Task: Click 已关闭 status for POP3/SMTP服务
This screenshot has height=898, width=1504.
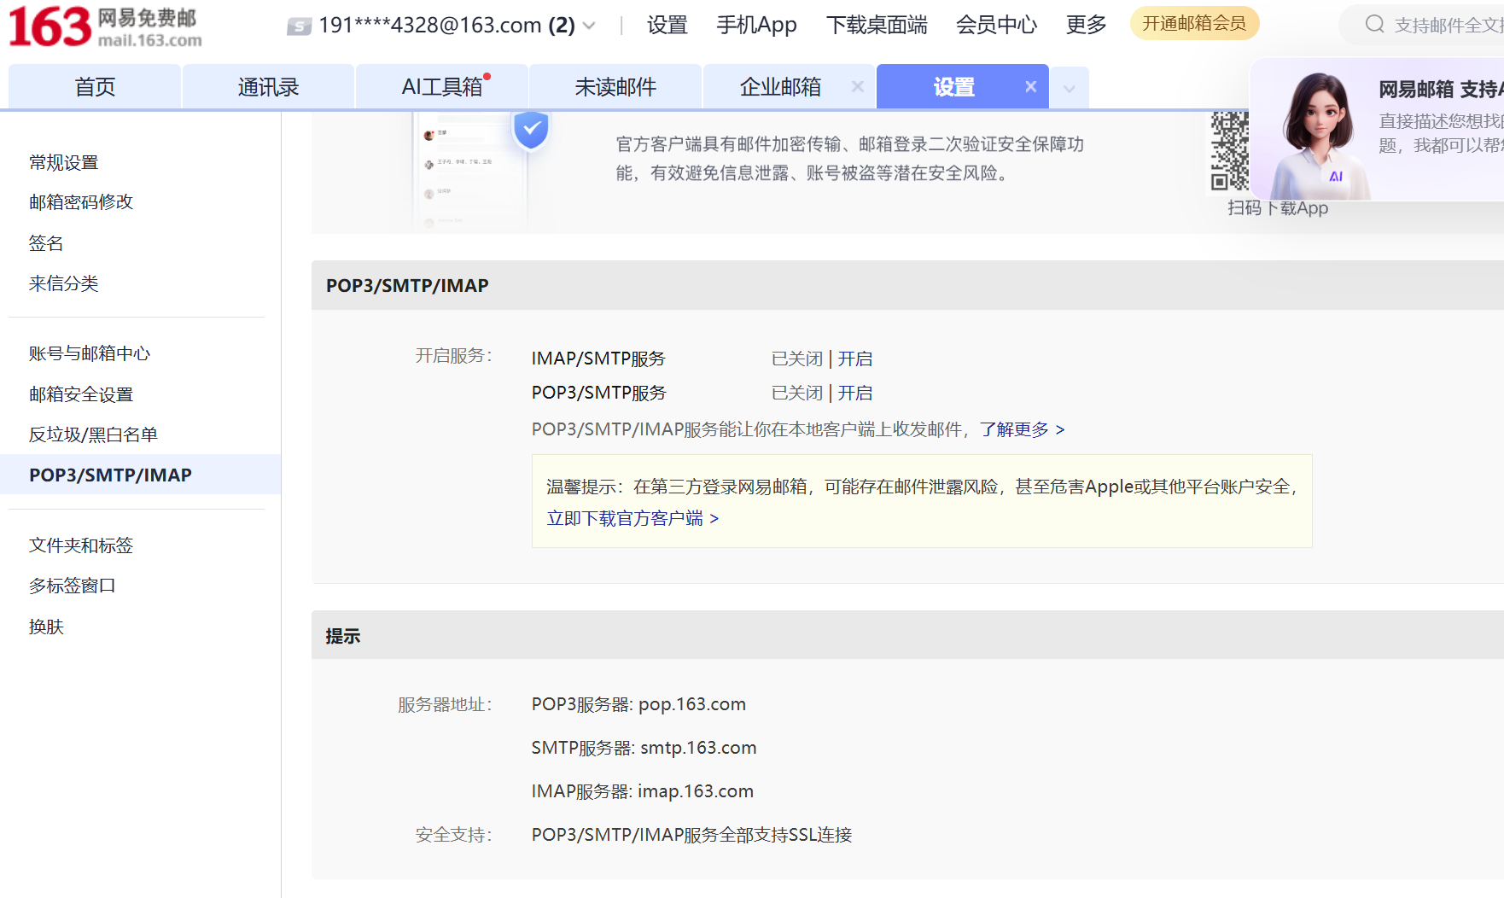Action: (x=797, y=393)
